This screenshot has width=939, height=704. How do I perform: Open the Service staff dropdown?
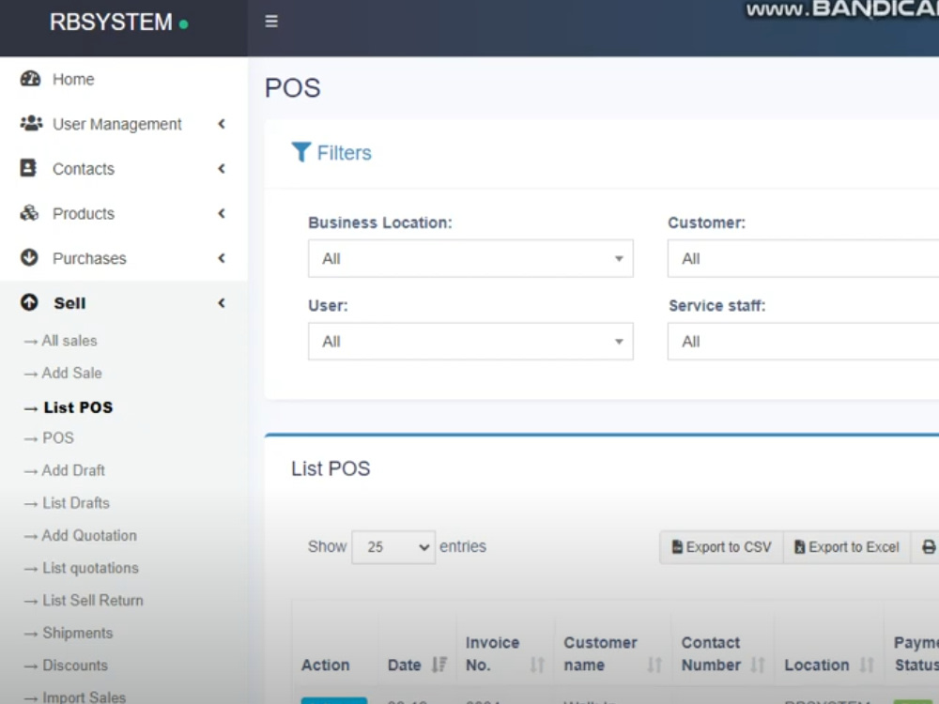point(803,342)
